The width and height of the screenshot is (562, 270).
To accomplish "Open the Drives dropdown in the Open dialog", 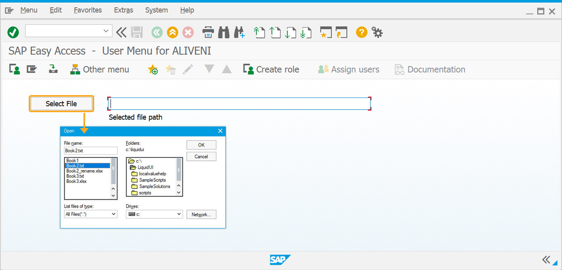I will click(x=179, y=214).
